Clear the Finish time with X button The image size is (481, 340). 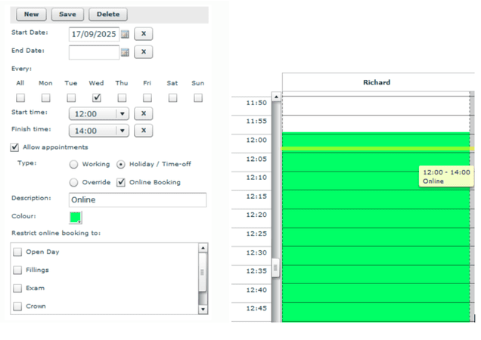coord(144,131)
